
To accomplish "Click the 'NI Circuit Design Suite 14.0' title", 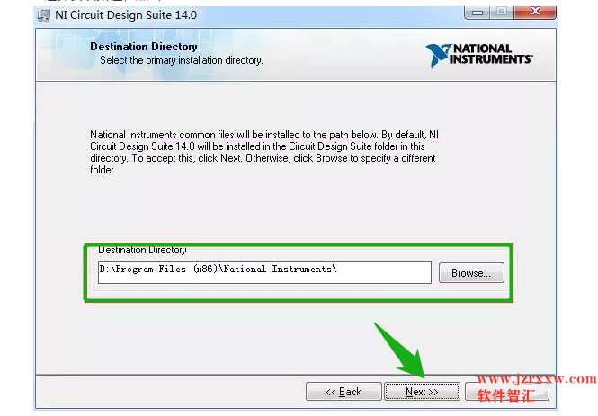I will point(126,15).
